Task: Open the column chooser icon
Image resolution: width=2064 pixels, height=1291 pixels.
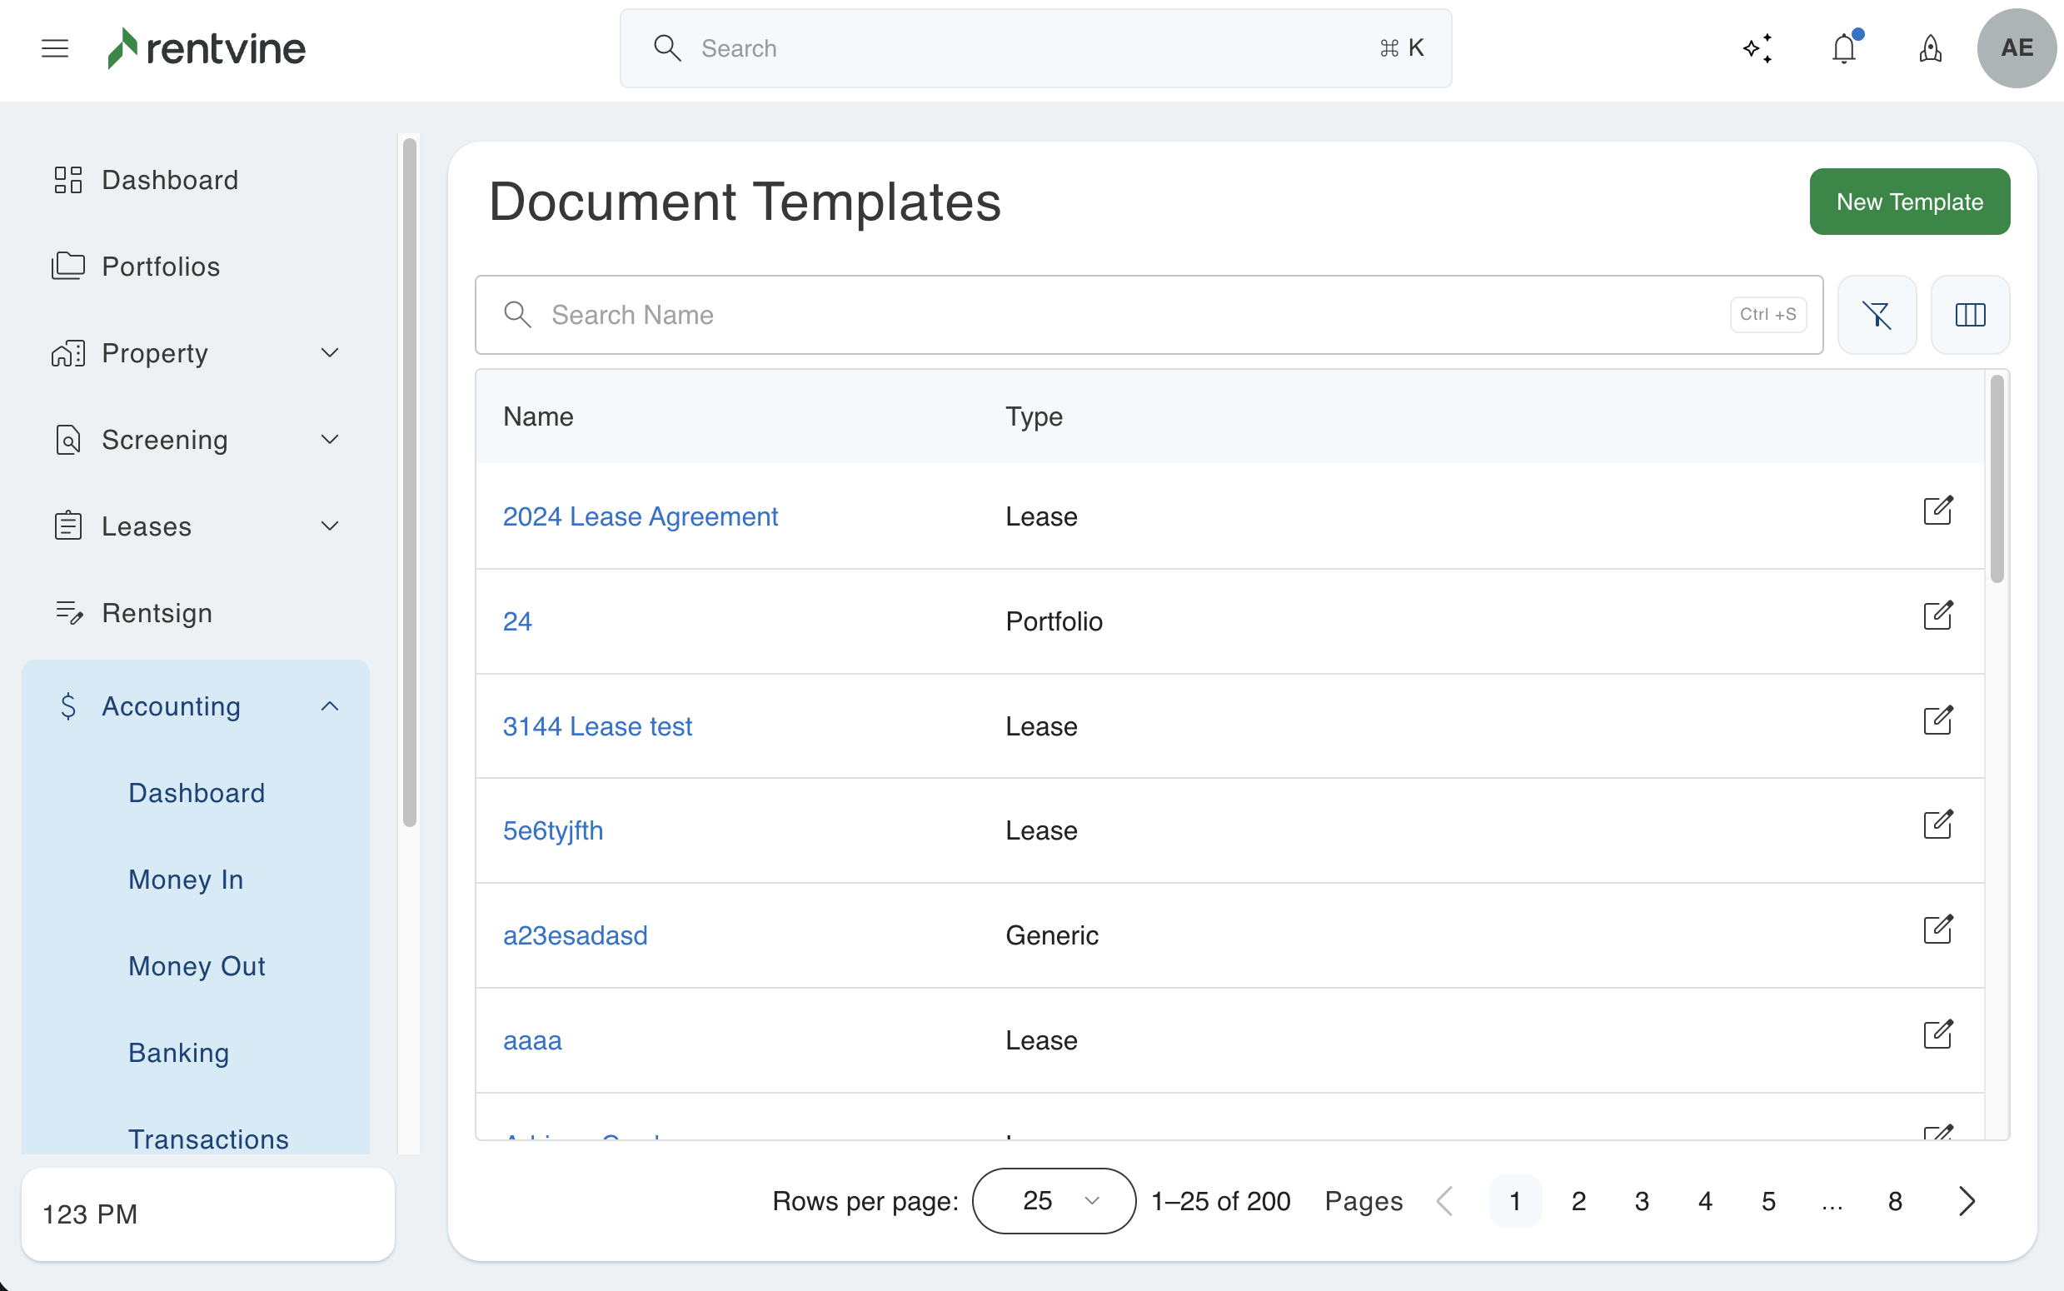Action: click(x=1969, y=315)
